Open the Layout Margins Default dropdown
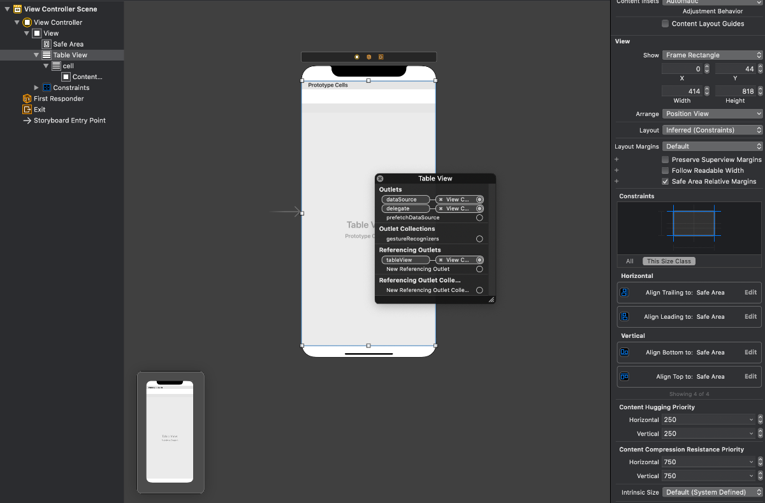Viewport: 765px width, 503px height. (x=713, y=147)
